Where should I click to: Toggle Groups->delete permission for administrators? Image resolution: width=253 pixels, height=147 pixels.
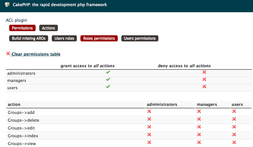pyautogui.click(x=149, y=119)
